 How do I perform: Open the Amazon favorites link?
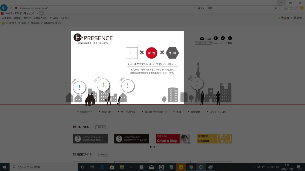(33, 23)
